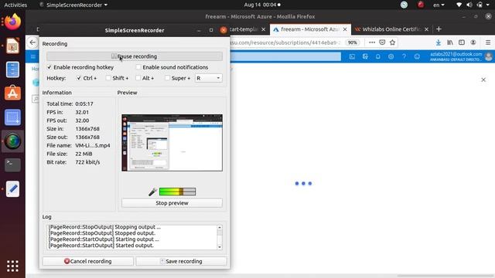Open the screenshot tool in the dock
495x278 pixels.
12,117
